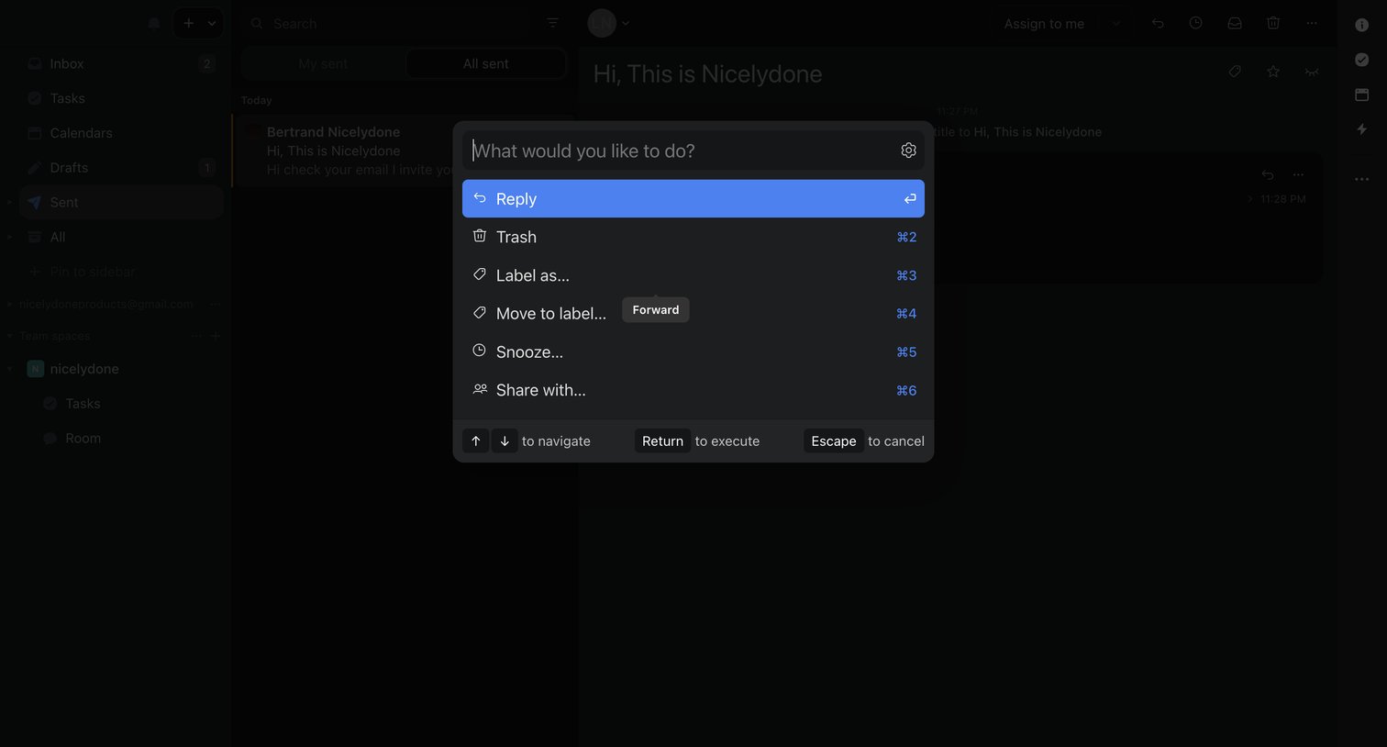Click the snooze clock icon in toolbar
1387x747 pixels.
click(1195, 23)
